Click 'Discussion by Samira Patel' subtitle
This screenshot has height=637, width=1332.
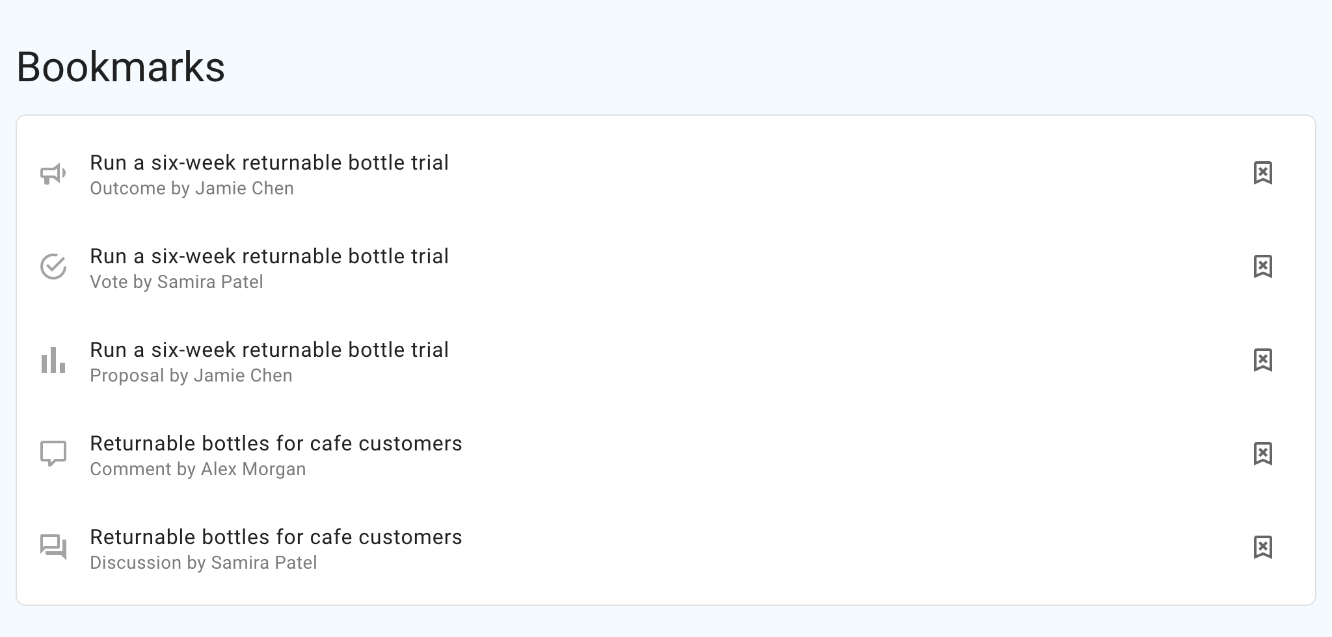204,563
